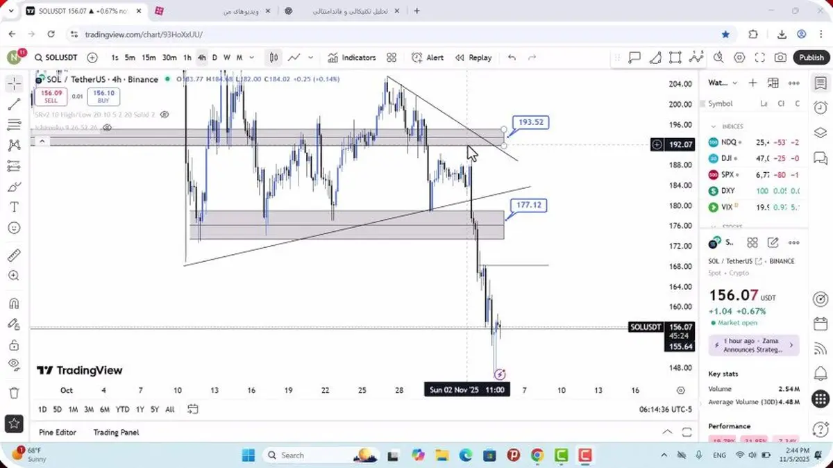Collapse the bottom panel chevron
The height and width of the screenshot is (468, 833).
pos(667,432)
